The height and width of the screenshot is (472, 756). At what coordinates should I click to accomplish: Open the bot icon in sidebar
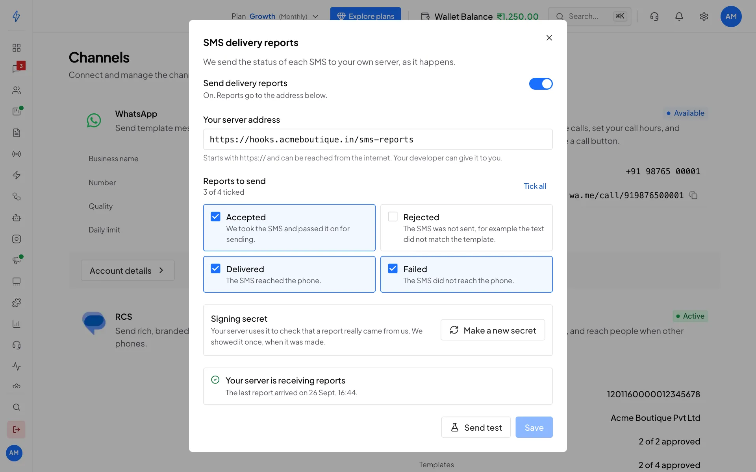coord(16,218)
